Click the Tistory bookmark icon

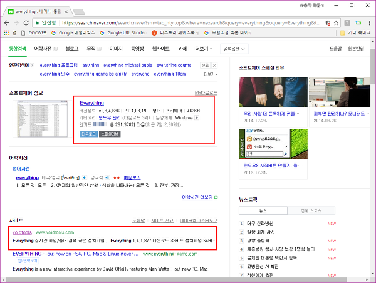pos(154,32)
